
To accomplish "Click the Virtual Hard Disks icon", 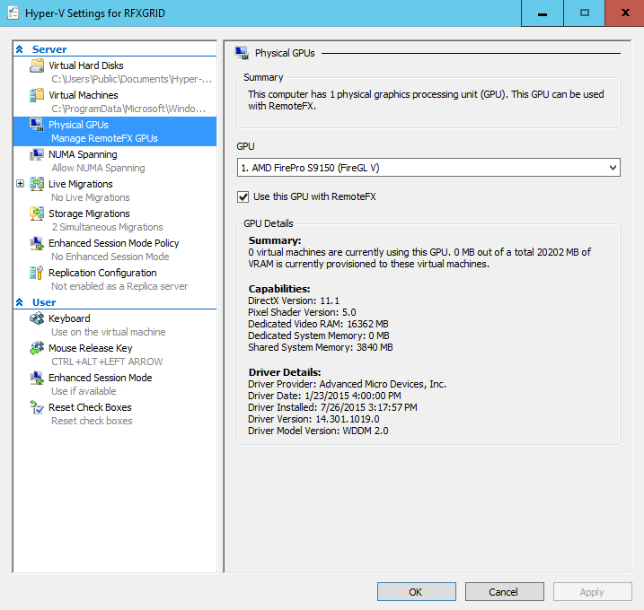I will click(37, 65).
